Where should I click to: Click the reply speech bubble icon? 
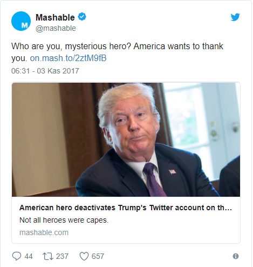pos(17,256)
